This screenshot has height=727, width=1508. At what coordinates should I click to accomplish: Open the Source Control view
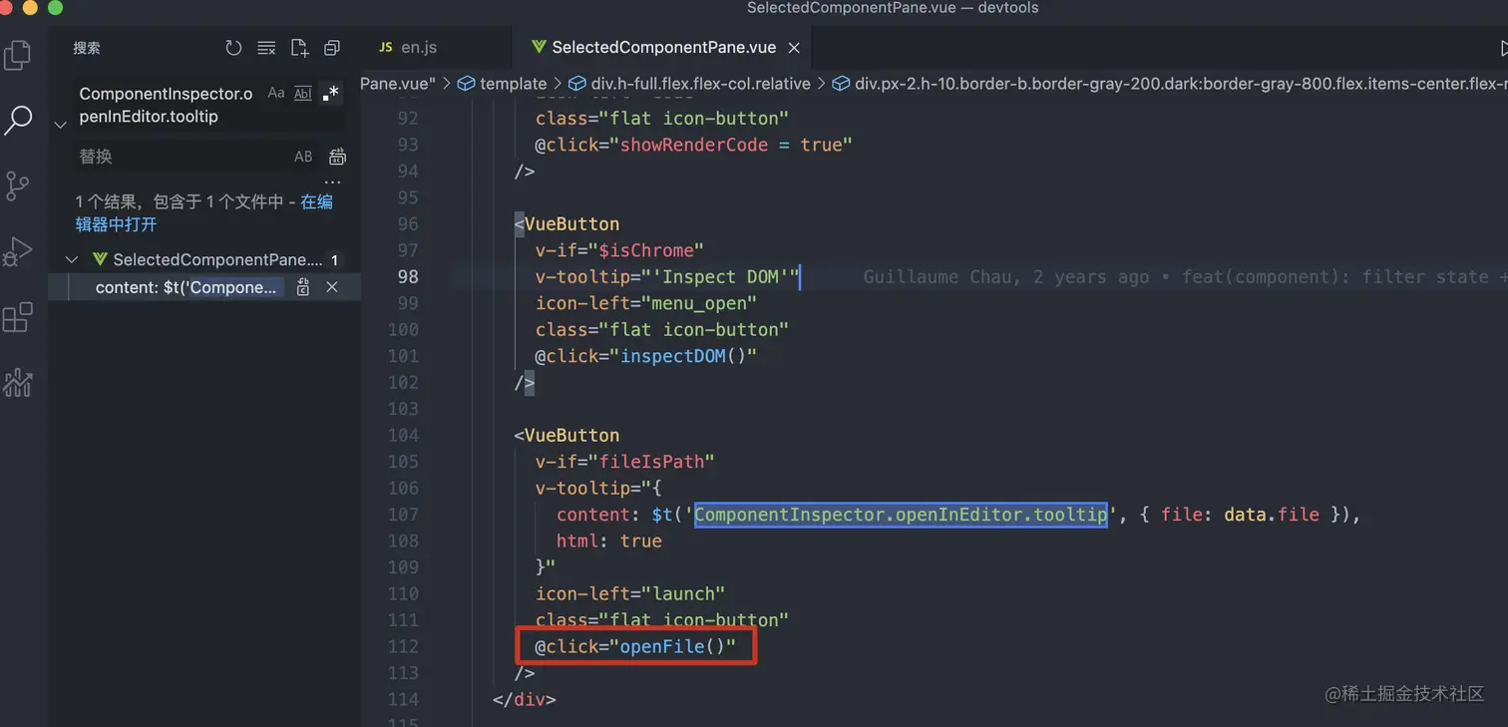[18, 186]
